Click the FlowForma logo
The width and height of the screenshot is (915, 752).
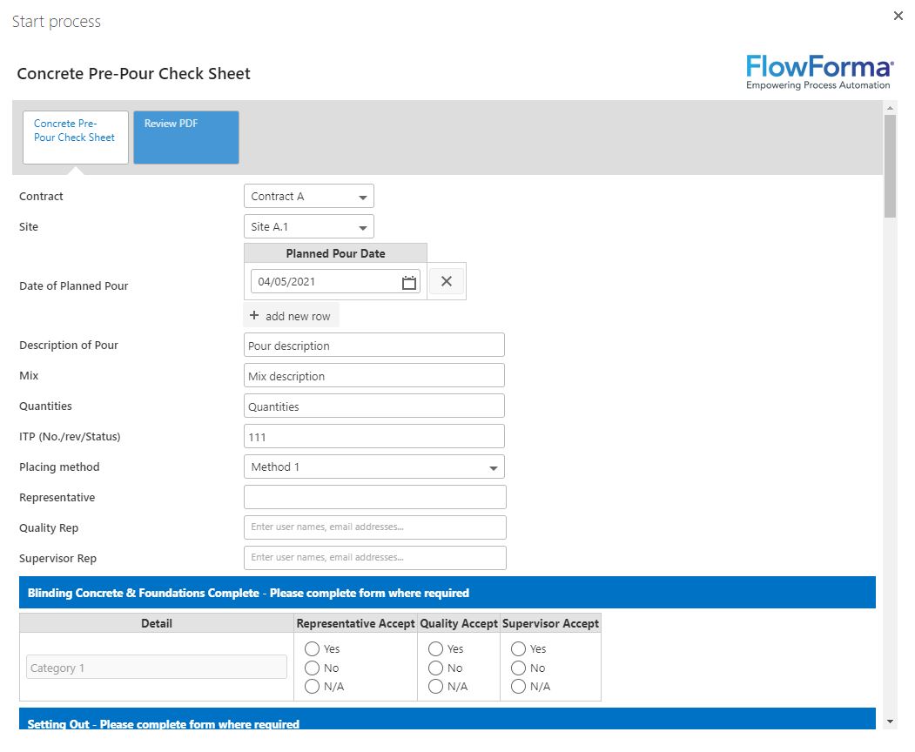818,71
